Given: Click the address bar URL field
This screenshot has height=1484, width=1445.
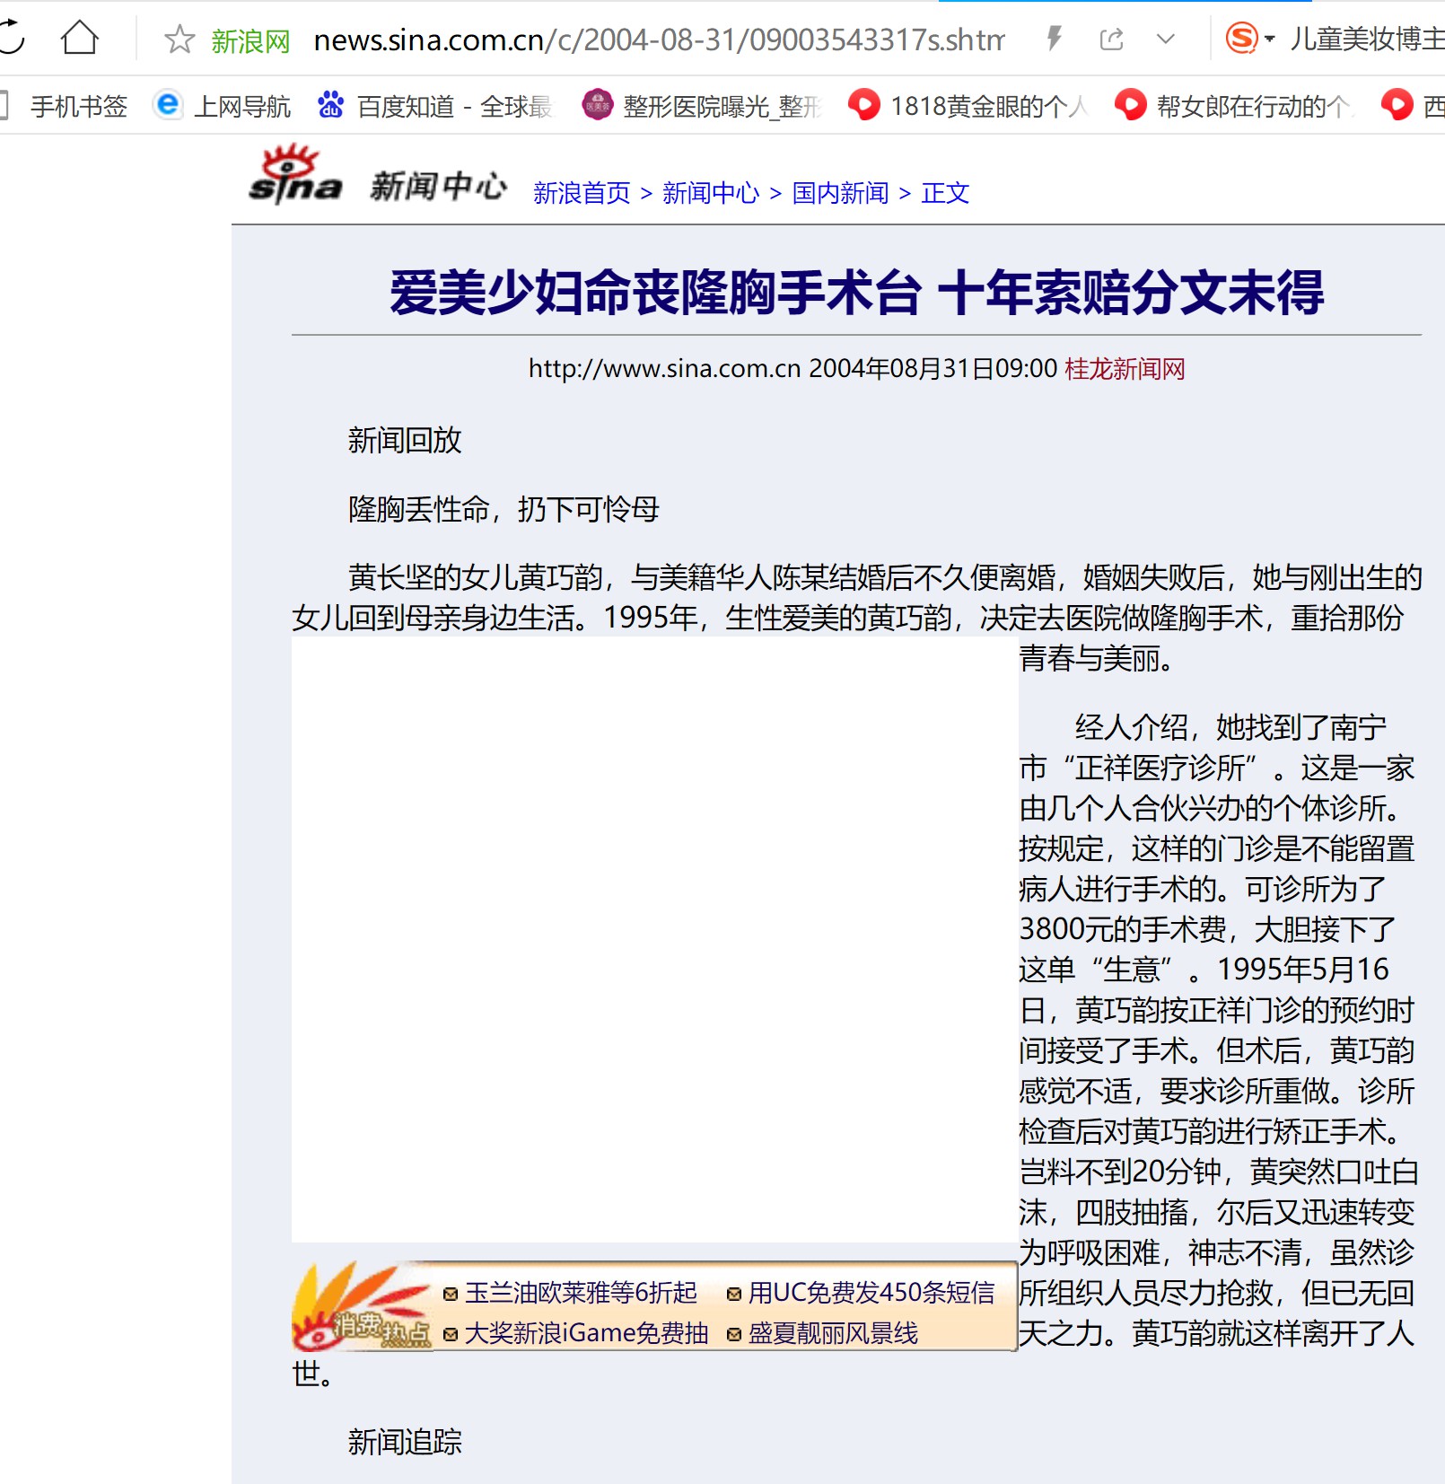Looking at the screenshot, I should pos(659,40).
